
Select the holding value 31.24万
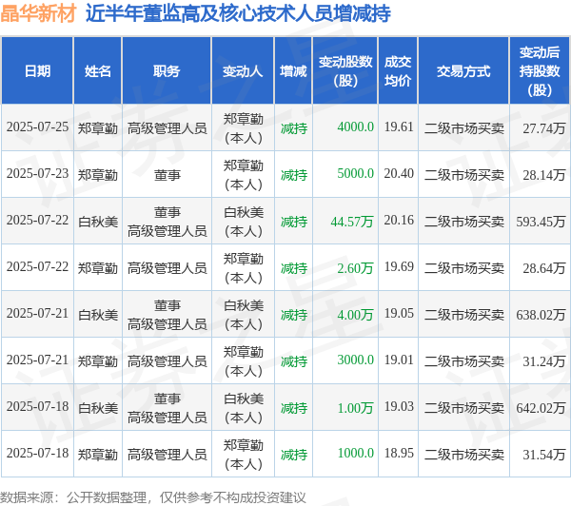(x=544, y=361)
